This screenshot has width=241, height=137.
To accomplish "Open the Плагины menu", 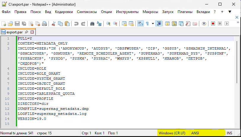I will coord(185,12).
